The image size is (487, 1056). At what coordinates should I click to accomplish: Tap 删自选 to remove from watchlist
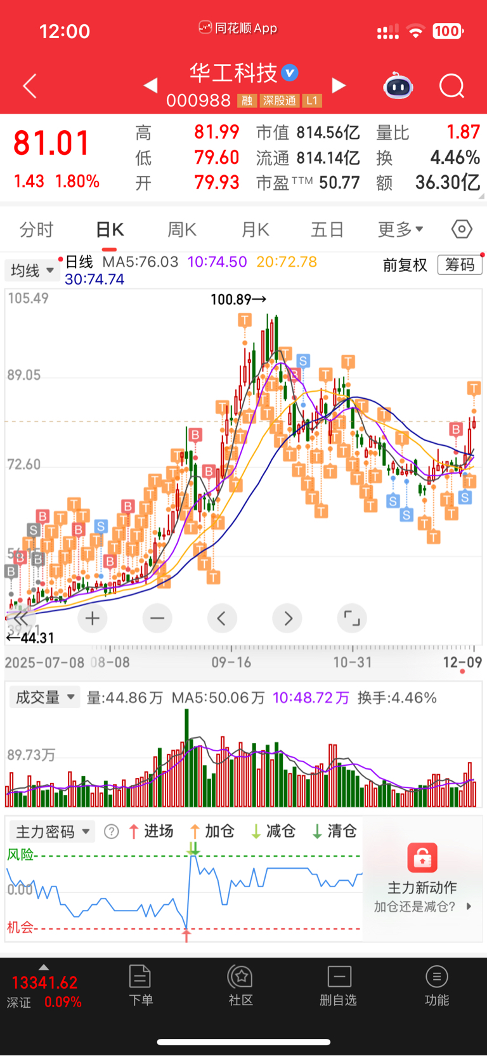point(339,986)
